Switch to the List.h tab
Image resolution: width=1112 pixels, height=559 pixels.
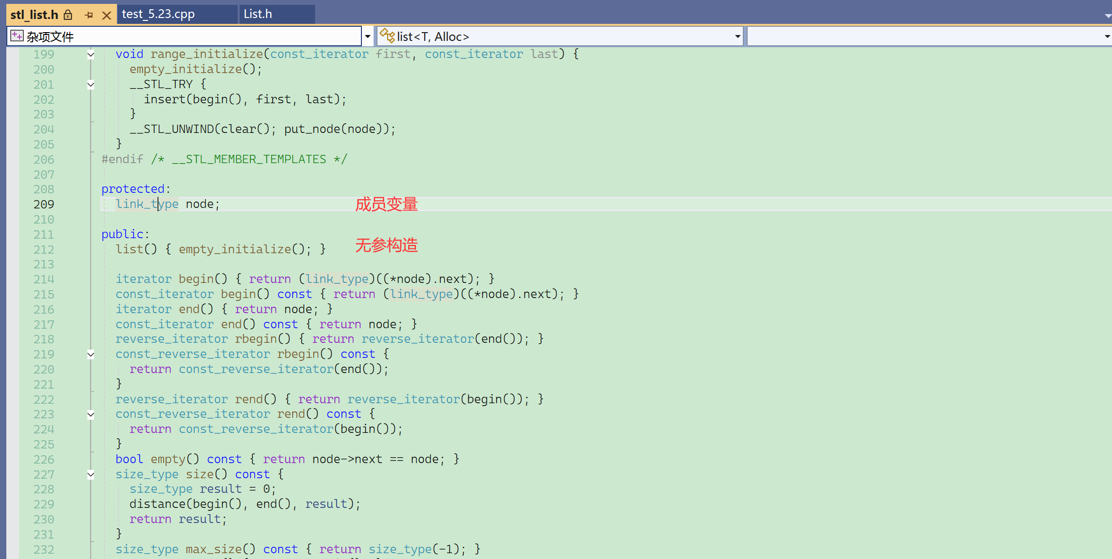click(x=258, y=14)
